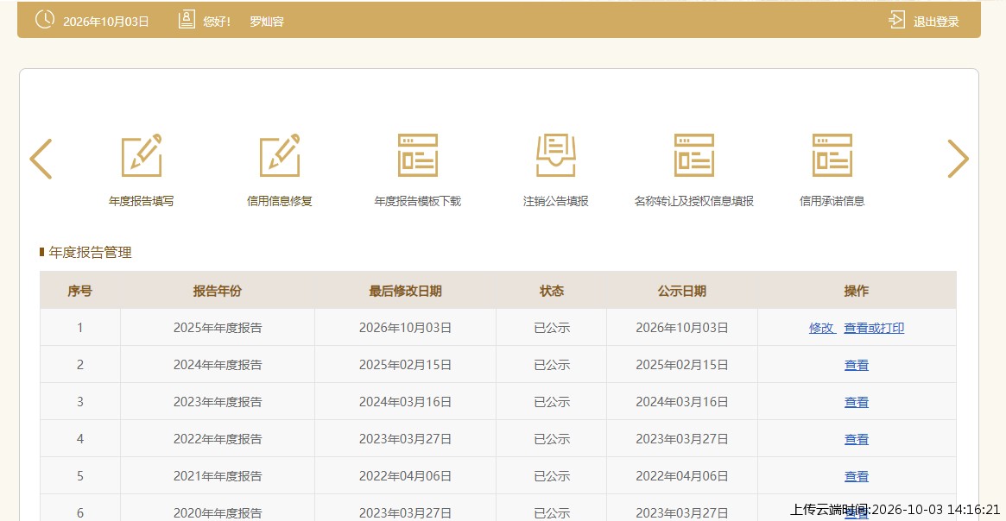Select the 年度报告模板下载 menu label
Viewport: 1006px width, 521px height.
418,201
